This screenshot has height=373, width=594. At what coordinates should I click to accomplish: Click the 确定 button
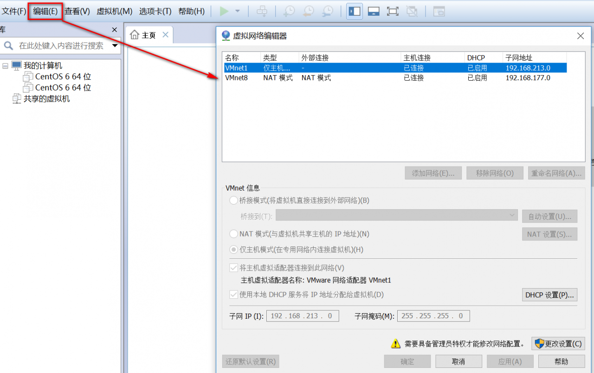(407, 361)
